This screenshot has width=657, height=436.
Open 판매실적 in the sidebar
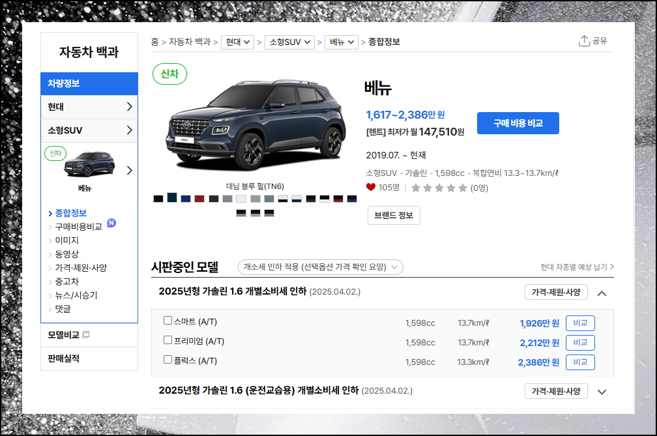coord(63,358)
